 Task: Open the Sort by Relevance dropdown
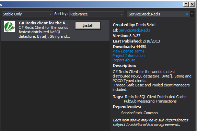(97, 14)
